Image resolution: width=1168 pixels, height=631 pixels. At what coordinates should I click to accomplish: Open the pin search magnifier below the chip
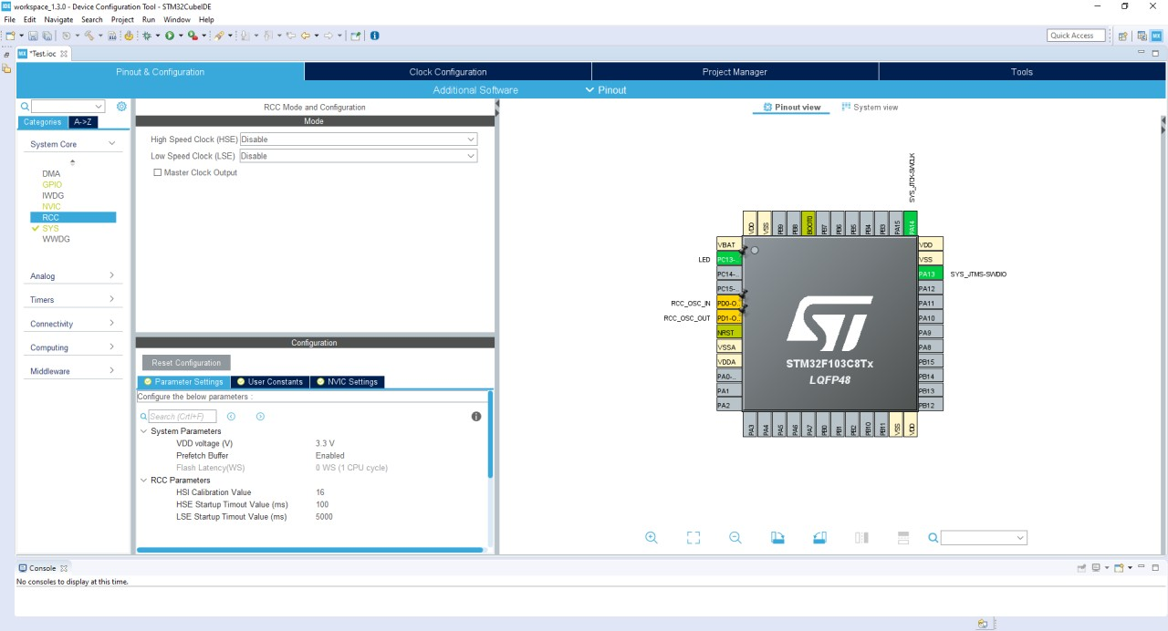pyautogui.click(x=932, y=537)
